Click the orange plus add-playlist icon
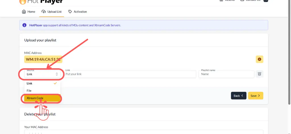291x134 pixels. (259, 59)
